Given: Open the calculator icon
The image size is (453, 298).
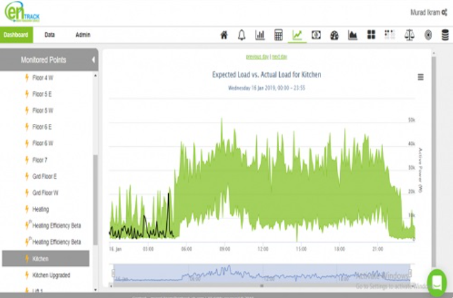Looking at the screenshot, I should pos(279,35).
